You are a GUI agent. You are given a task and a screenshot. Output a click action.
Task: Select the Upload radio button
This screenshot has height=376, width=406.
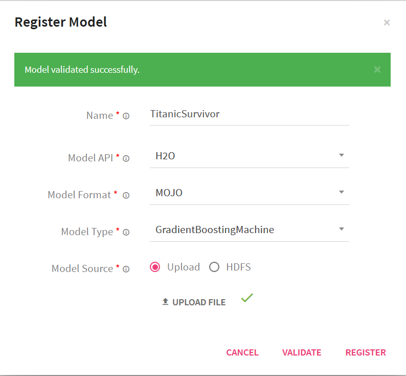[155, 267]
